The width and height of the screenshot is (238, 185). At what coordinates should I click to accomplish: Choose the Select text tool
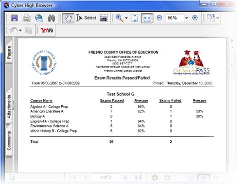point(86,18)
